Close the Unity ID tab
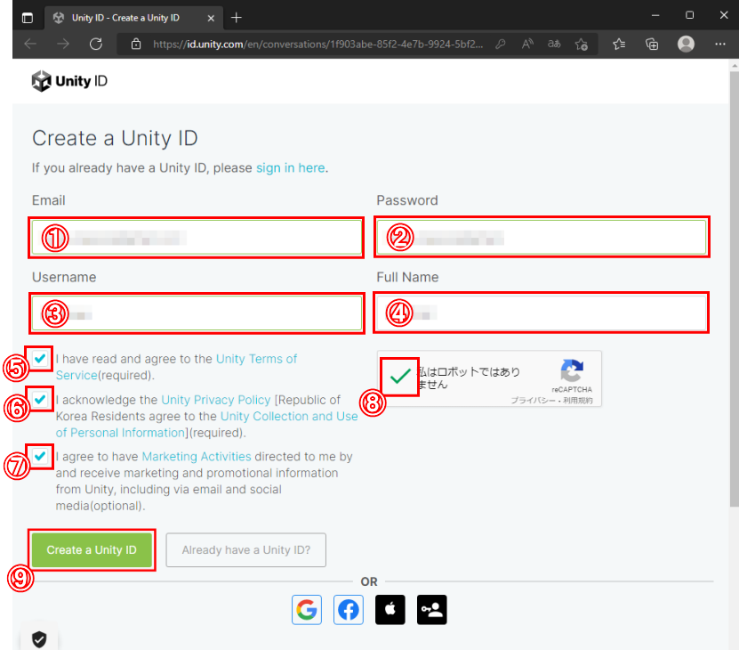 click(x=211, y=18)
